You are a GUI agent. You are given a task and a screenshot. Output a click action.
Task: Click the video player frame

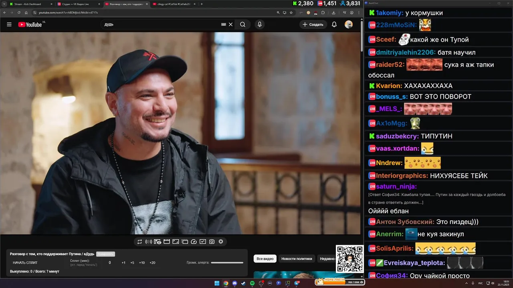point(180,133)
